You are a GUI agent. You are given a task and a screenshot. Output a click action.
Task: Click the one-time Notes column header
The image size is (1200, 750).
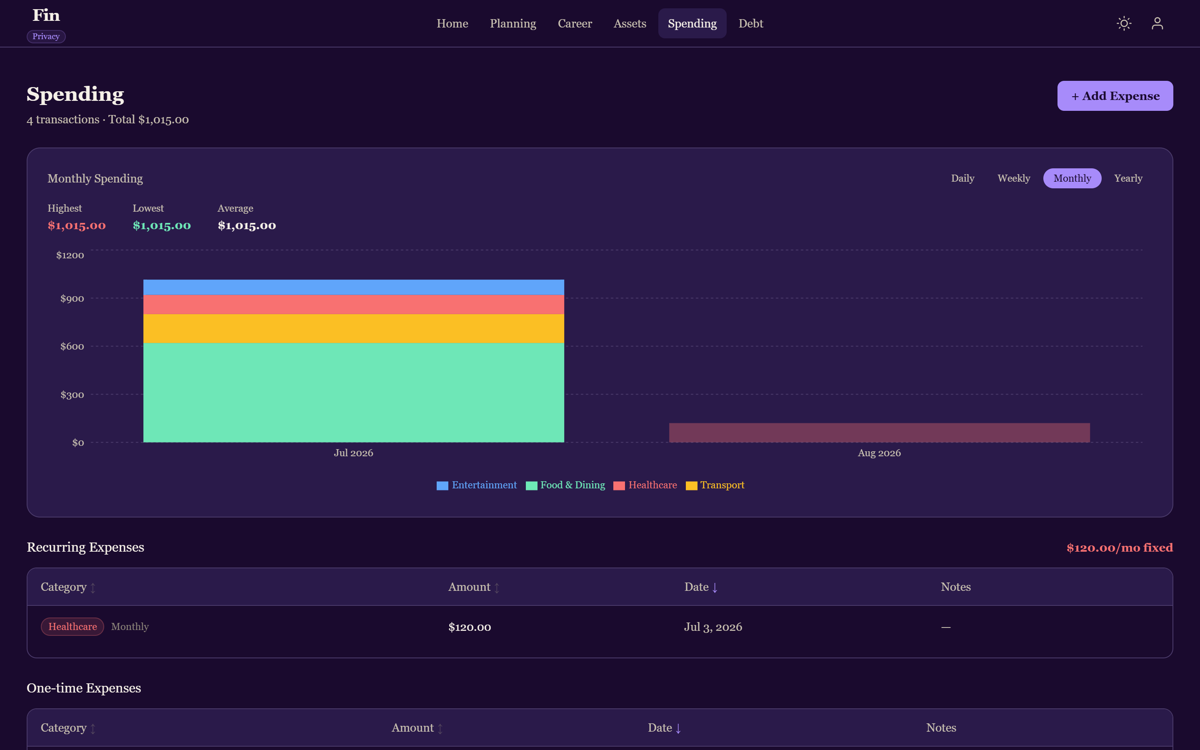click(x=941, y=727)
